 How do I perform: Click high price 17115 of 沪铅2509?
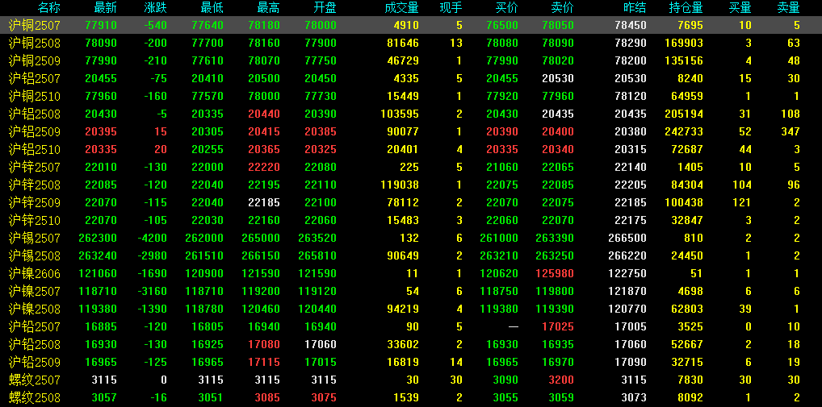[x=264, y=362]
